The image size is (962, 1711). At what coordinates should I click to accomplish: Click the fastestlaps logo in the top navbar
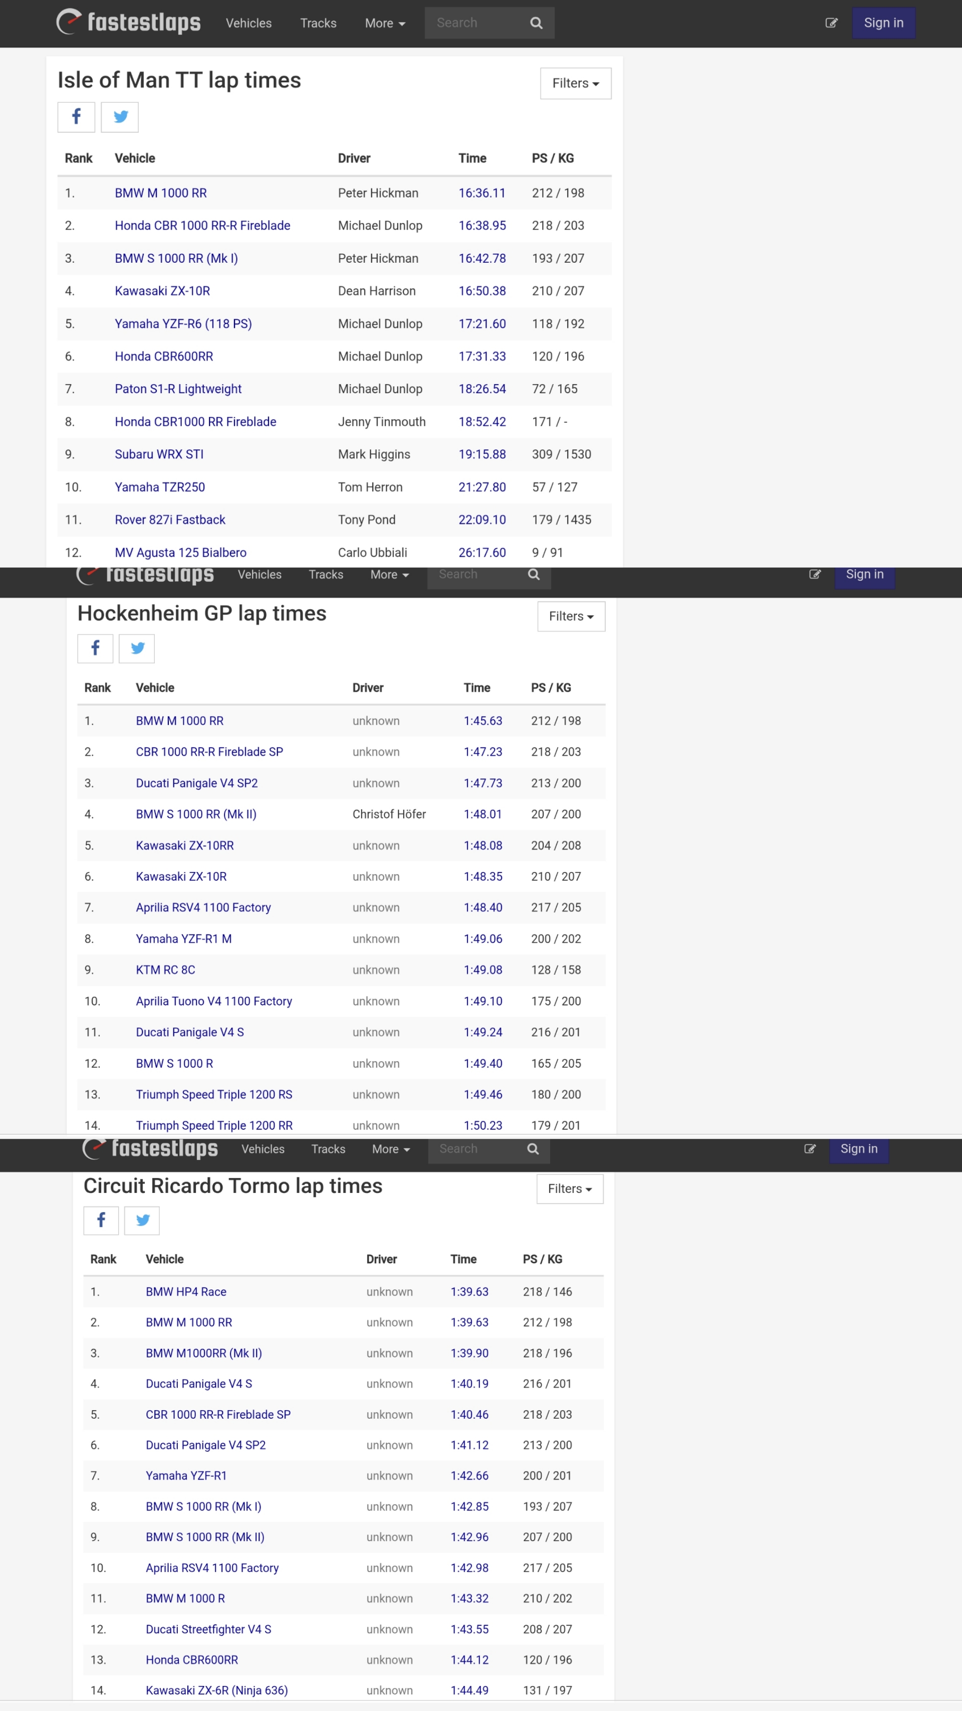point(128,23)
